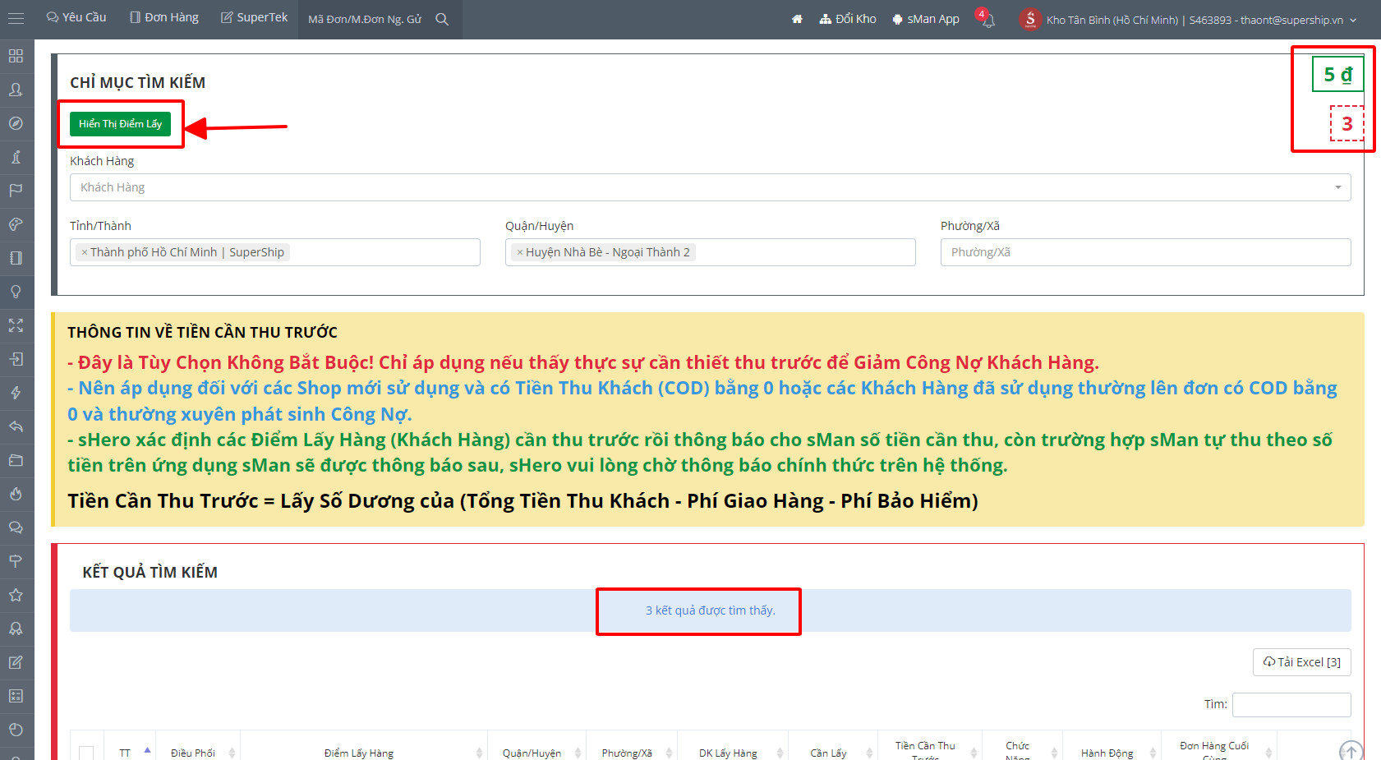Screen dimensions: 1381x760
Task: Click the '3 kết quả được tìm thấy' message
Action: point(711,610)
